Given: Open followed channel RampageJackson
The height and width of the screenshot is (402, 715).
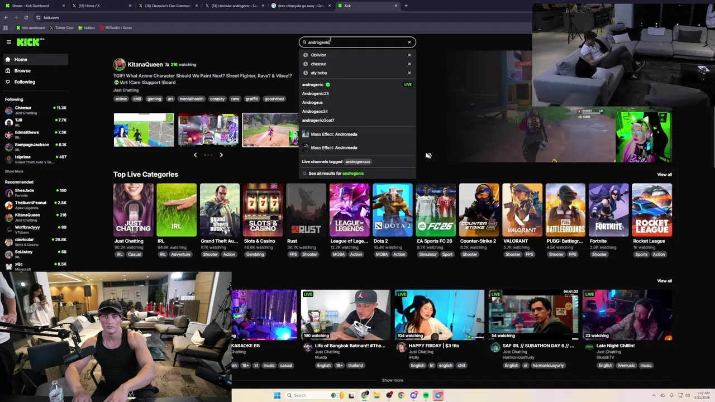Looking at the screenshot, I should point(35,147).
